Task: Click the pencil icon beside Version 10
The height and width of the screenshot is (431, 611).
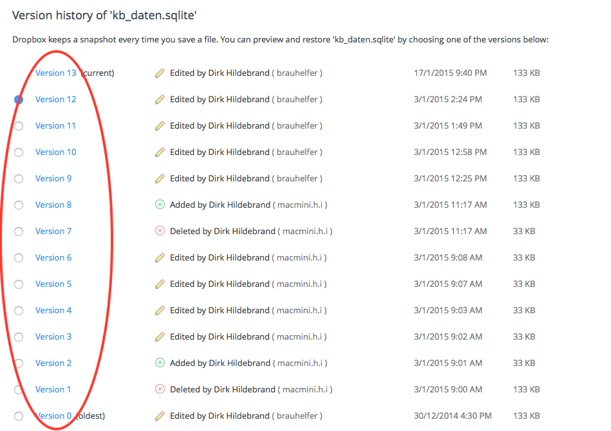Action: 160,152
